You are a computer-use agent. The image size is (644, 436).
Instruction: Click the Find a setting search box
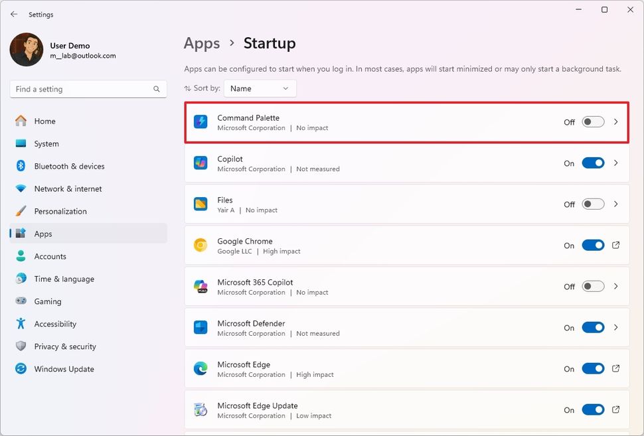tap(80, 89)
